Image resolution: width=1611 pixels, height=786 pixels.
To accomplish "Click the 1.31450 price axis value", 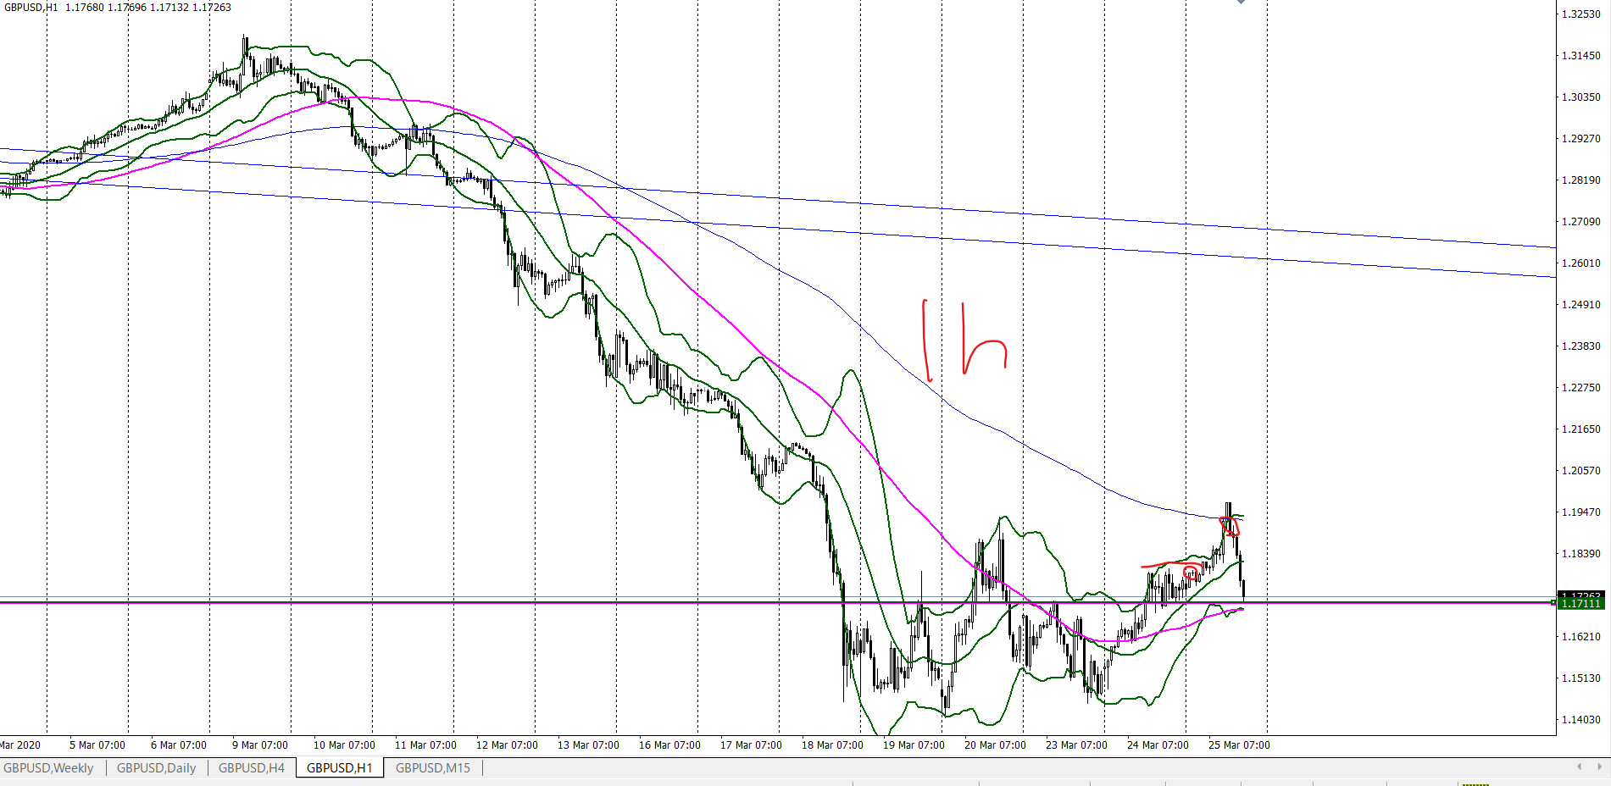I will [1581, 56].
